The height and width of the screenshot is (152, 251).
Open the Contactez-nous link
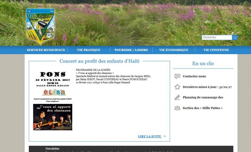click(194, 76)
